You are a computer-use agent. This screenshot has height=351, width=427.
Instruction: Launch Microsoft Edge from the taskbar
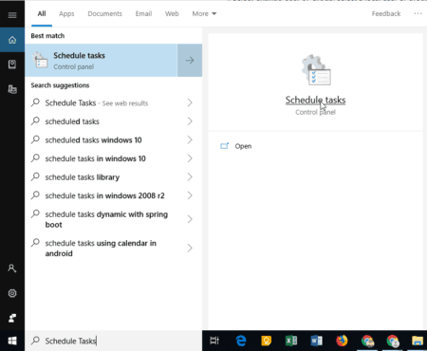point(241,341)
